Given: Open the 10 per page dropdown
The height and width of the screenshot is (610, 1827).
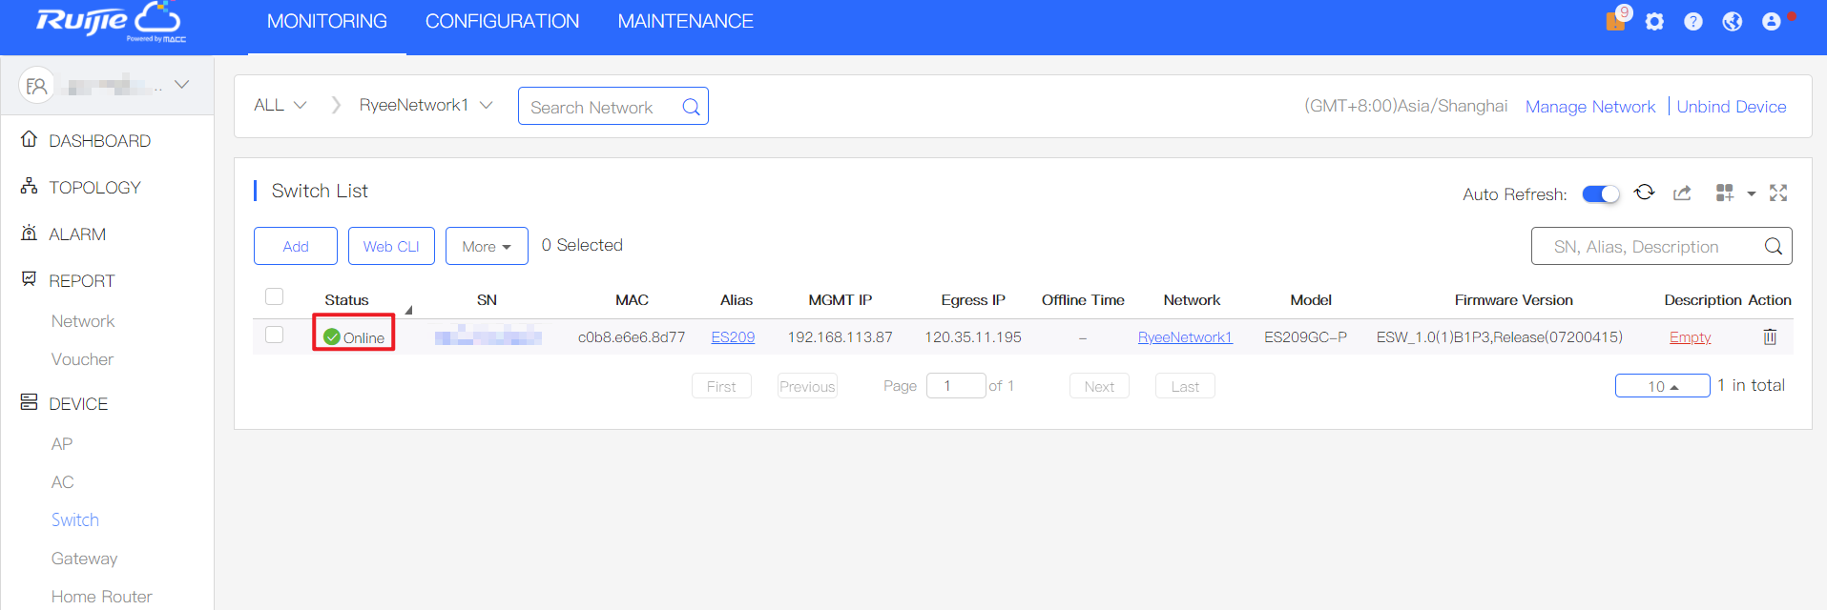Looking at the screenshot, I should pyautogui.click(x=1662, y=386).
